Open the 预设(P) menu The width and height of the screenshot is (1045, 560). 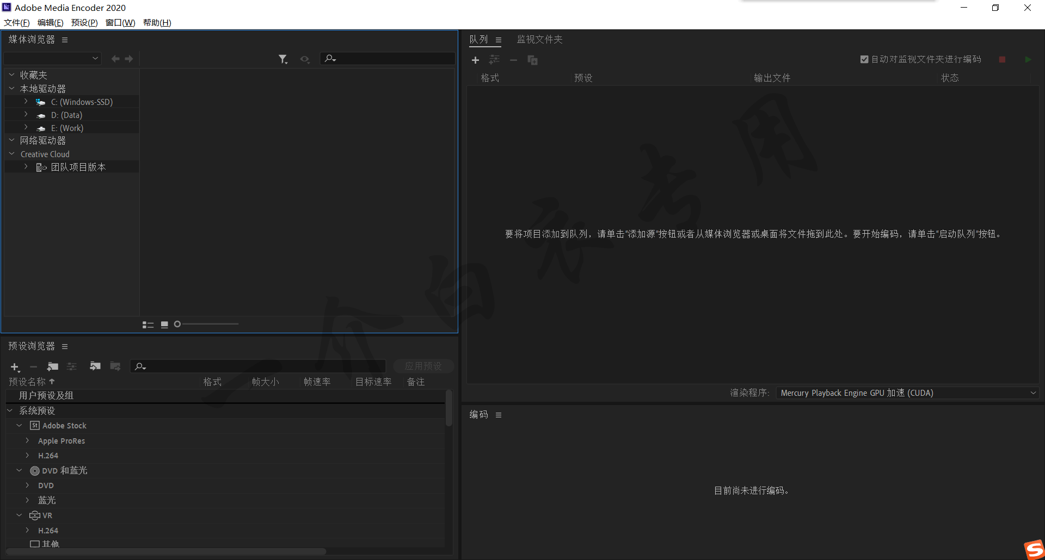click(84, 22)
